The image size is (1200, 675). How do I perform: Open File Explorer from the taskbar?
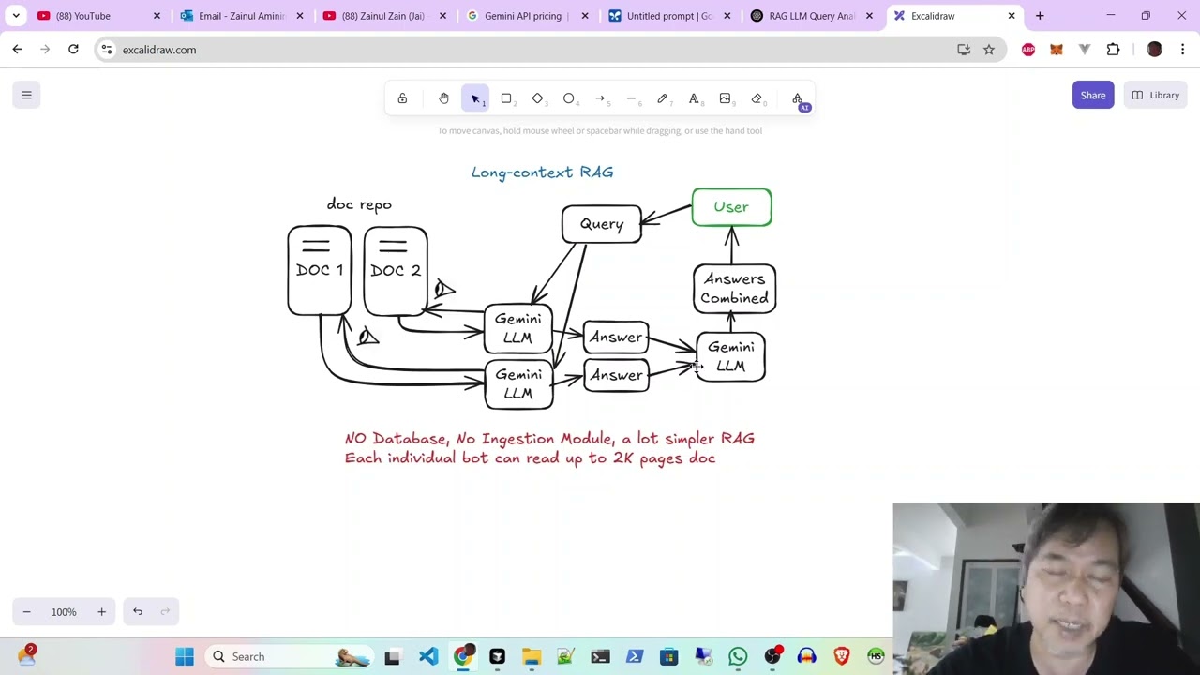(532, 656)
